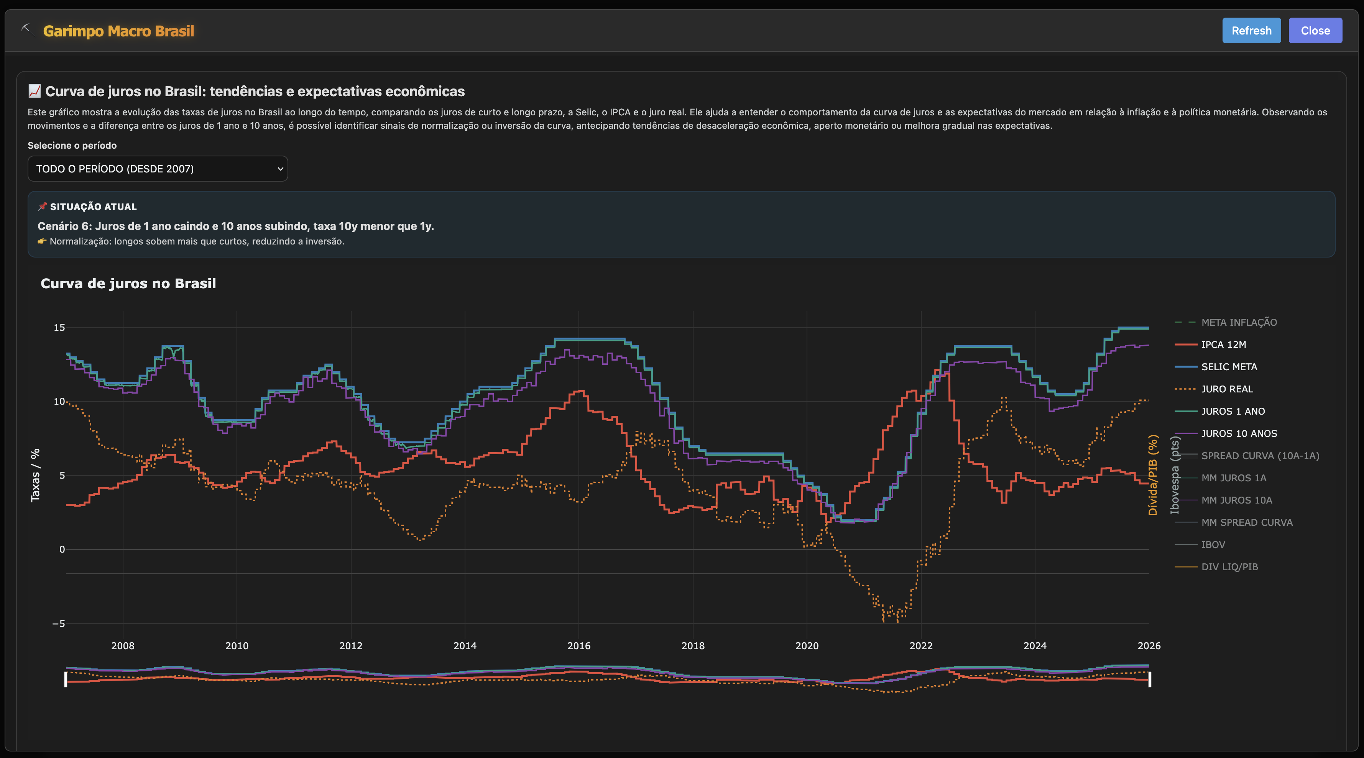Show the MM JUROS 10A legend entry
The height and width of the screenshot is (758, 1364).
tap(1236, 500)
